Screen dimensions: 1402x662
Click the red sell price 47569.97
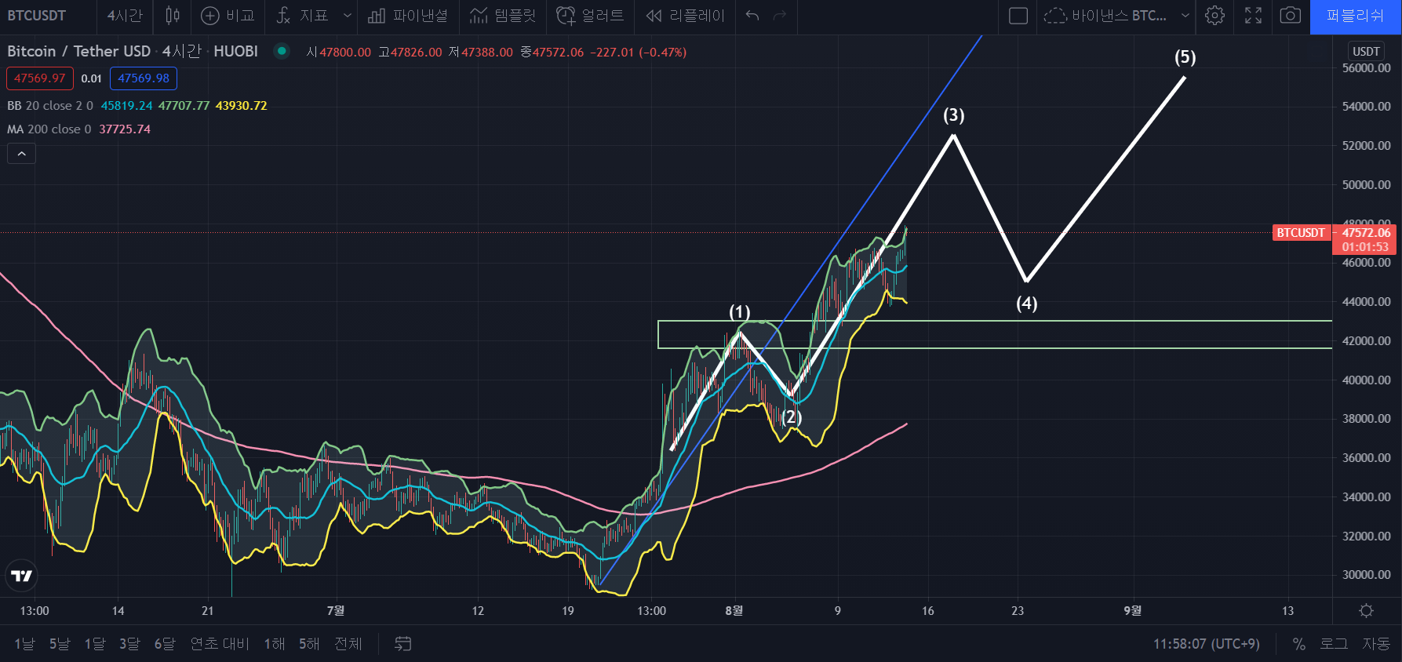tap(40, 78)
